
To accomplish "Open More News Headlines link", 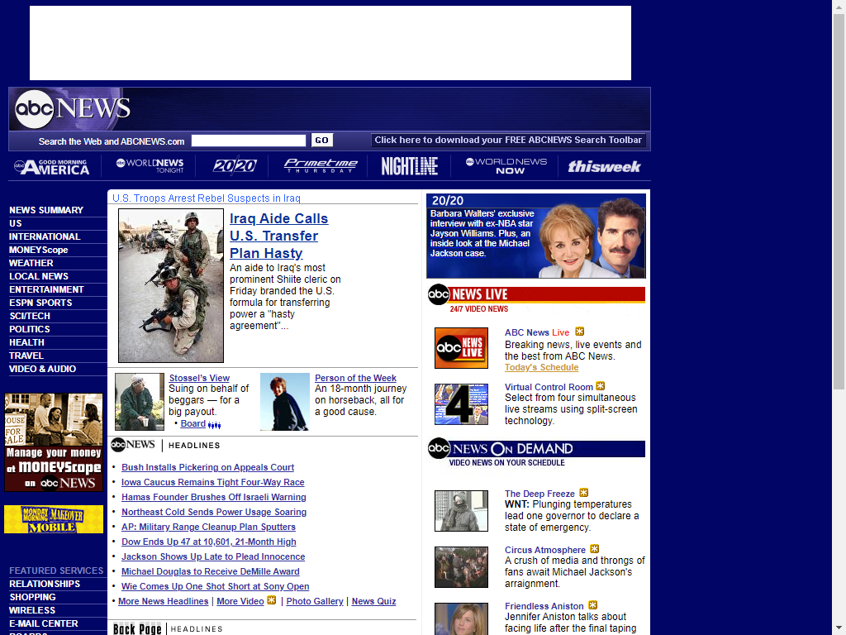I will [x=163, y=602].
